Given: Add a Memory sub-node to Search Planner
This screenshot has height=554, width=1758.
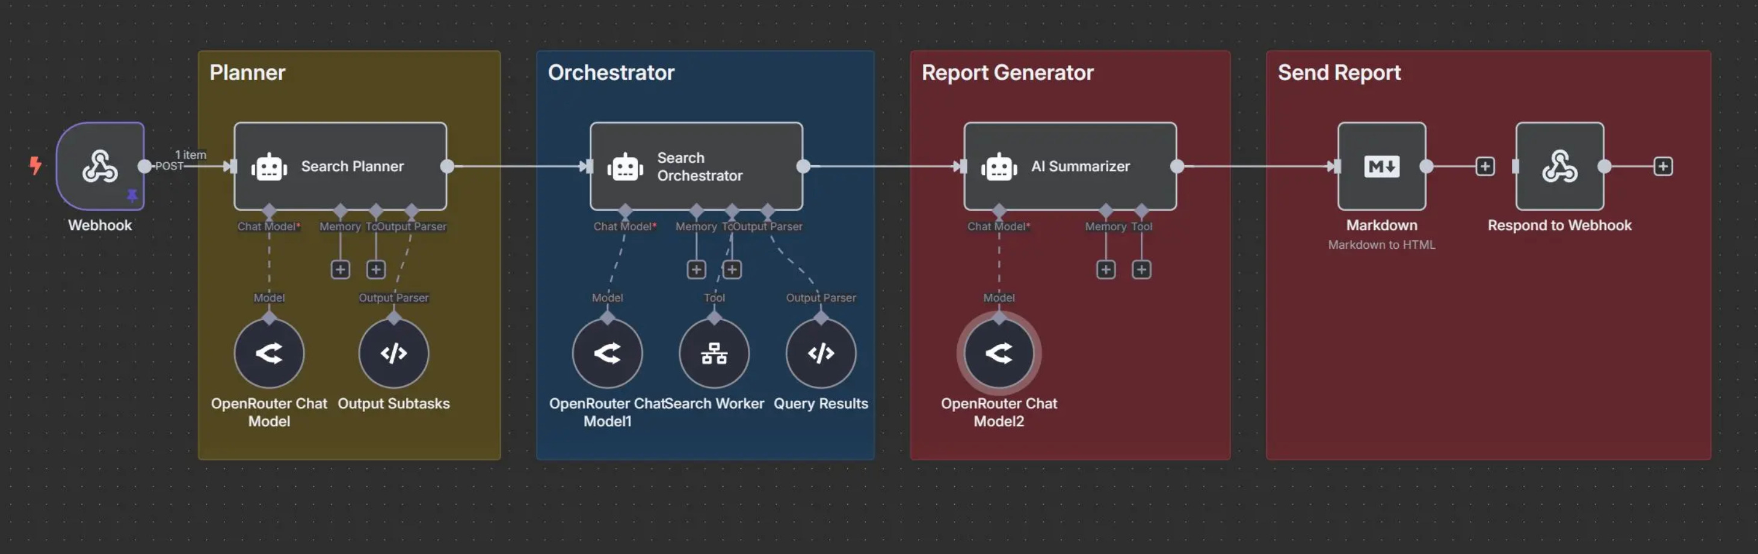Looking at the screenshot, I should 341,270.
